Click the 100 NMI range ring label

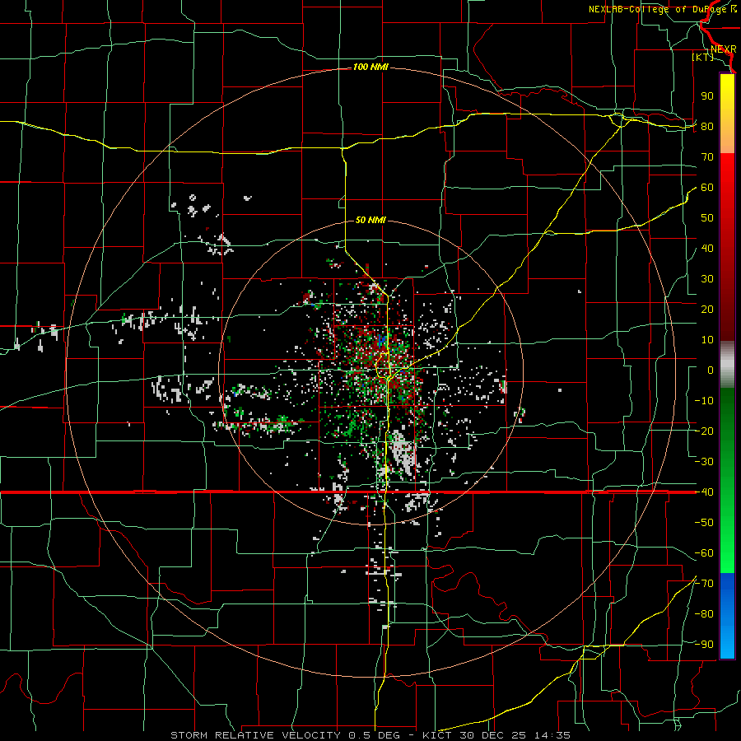pos(370,68)
